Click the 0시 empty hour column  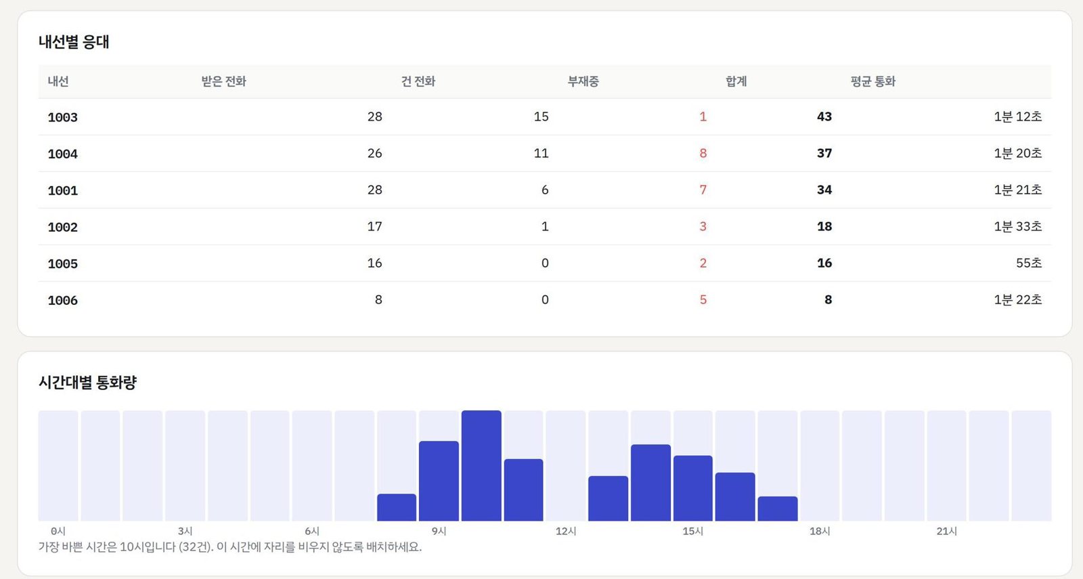click(x=58, y=465)
